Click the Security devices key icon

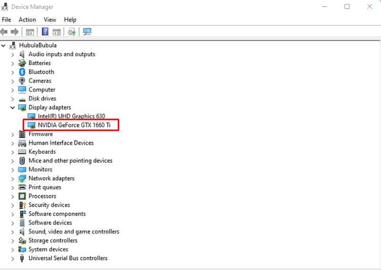[x=22, y=205]
